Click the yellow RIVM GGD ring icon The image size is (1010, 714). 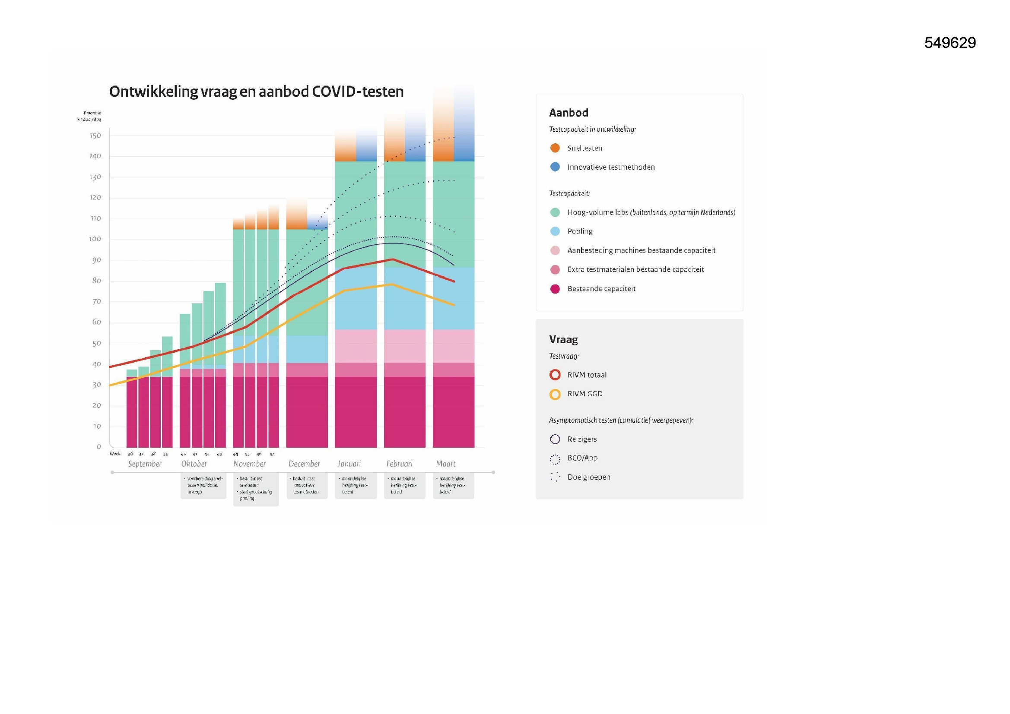(555, 395)
